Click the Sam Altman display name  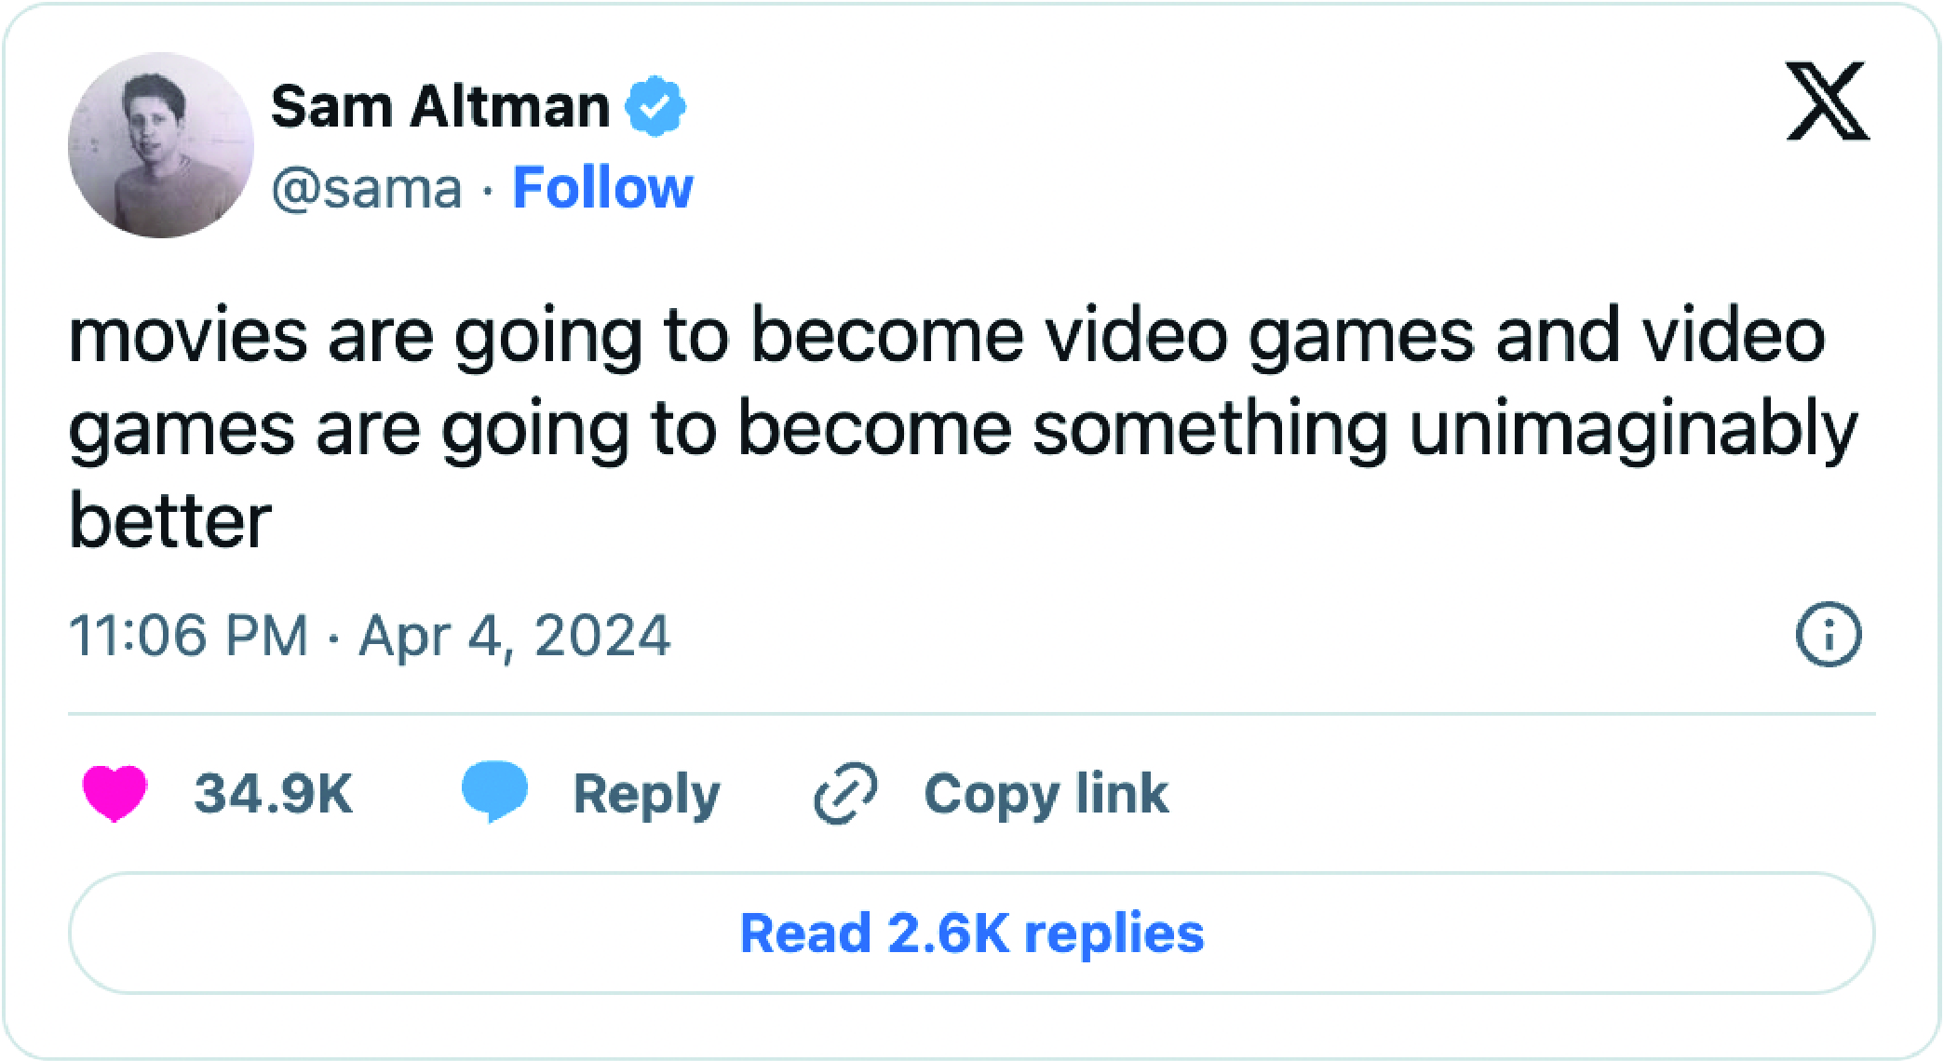coord(440,106)
